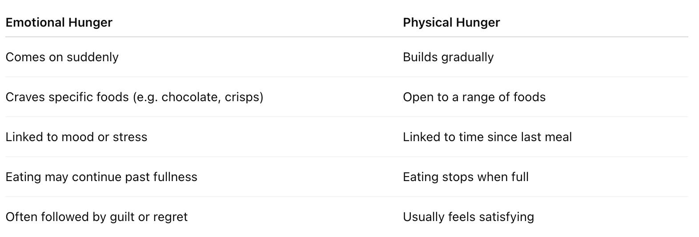The image size is (699, 237).
Task: Click "Often followed by guilt or regret" cell
Action: click(x=96, y=217)
